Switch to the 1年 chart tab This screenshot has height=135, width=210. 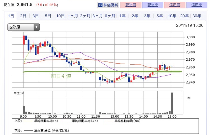122,16
